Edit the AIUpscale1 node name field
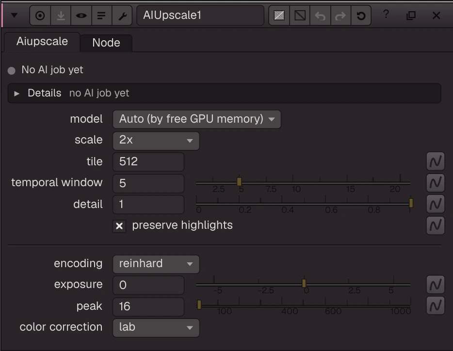 [x=200, y=16]
